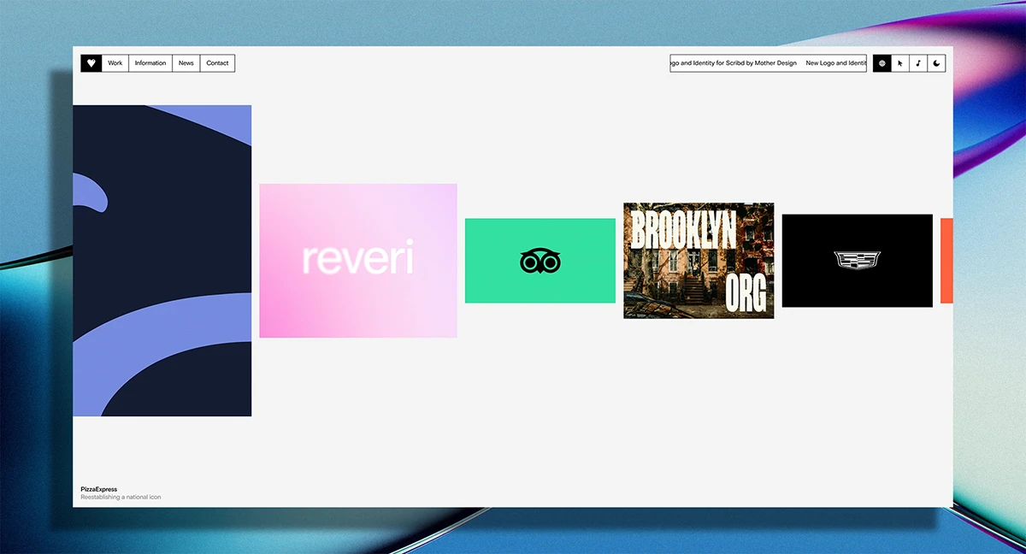Toggle sound with the music note icon

tap(918, 63)
